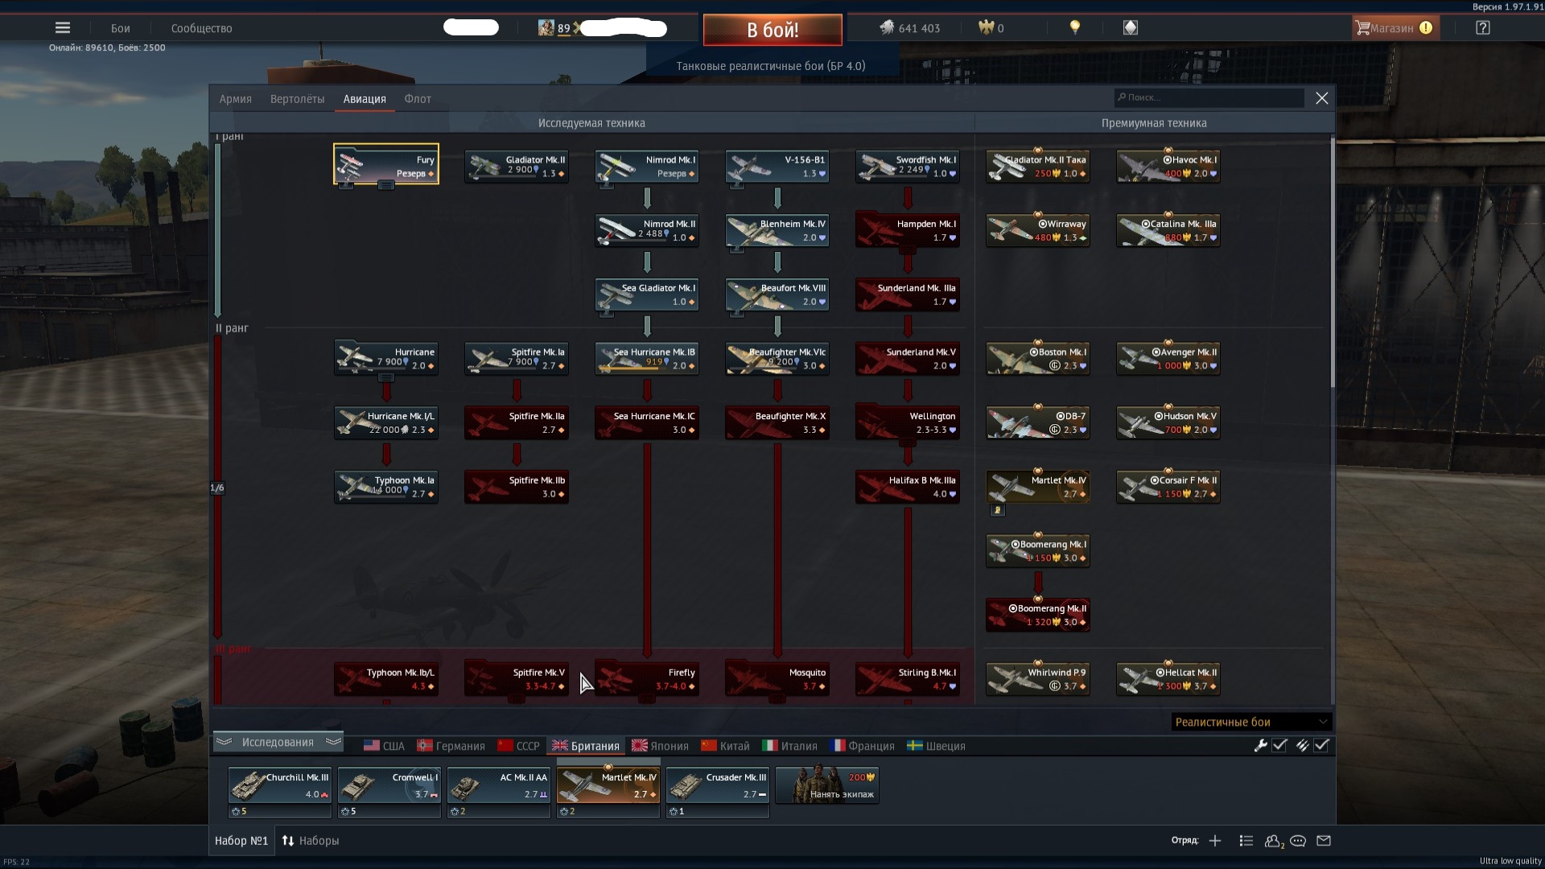Select the Германия nation flag tab

tap(451, 746)
